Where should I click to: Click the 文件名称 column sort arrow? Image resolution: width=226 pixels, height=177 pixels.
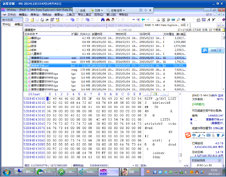[x=37, y=34]
